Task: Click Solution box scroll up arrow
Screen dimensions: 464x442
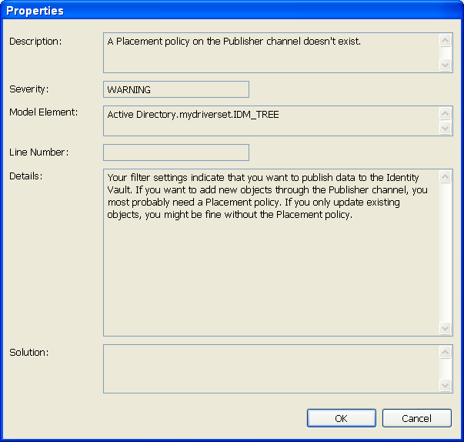Action: coord(445,353)
